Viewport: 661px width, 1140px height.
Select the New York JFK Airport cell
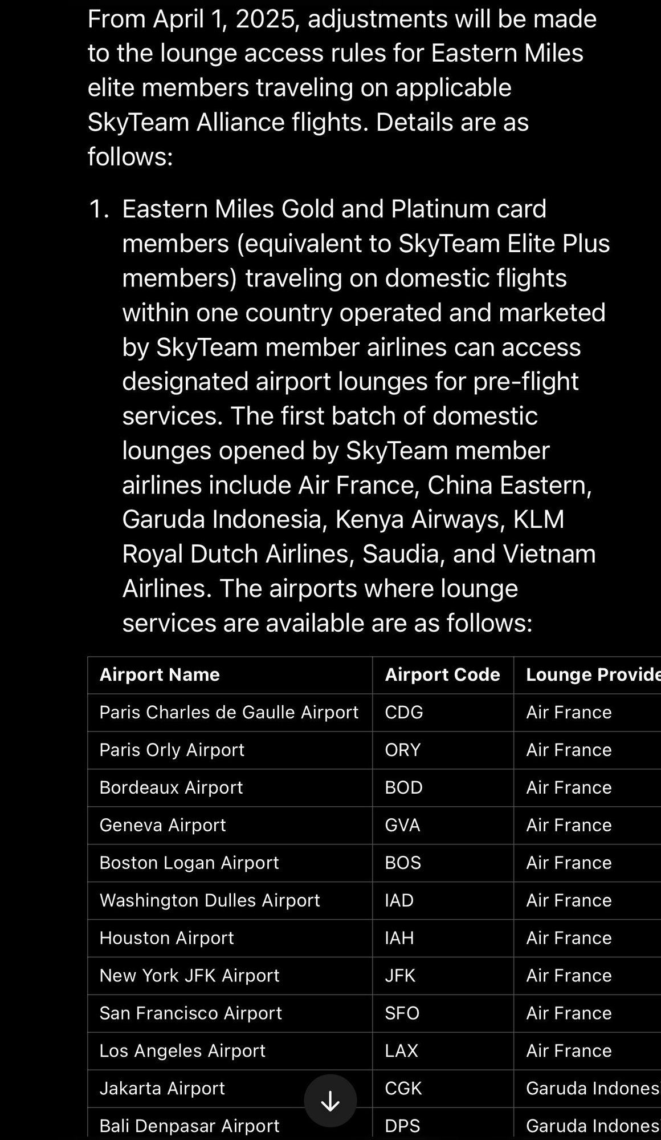[189, 976]
